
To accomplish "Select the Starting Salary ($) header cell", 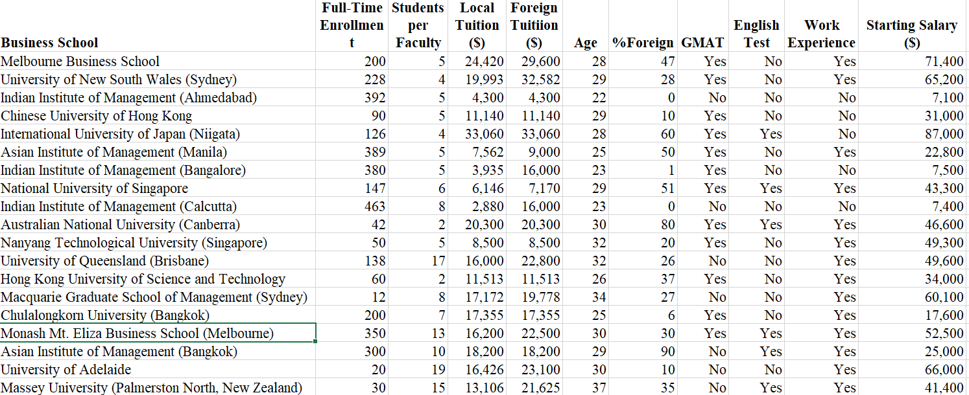I will click(912, 26).
